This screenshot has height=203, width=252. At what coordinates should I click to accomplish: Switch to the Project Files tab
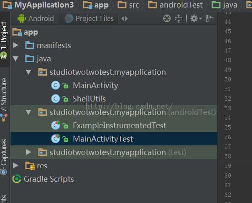(x=89, y=18)
